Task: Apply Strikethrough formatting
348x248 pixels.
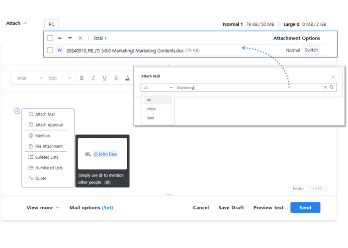Action: pos(116,78)
